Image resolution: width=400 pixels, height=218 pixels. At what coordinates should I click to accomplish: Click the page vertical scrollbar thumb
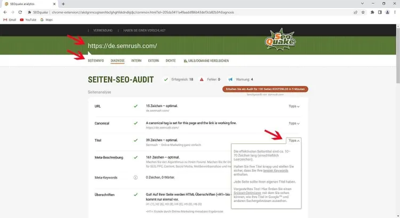coord(398,55)
